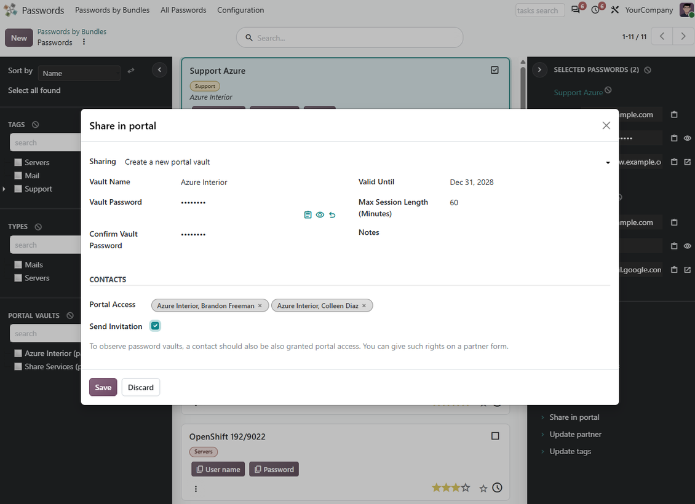Close the Share in portal dialog
The image size is (695, 504).
(x=606, y=125)
